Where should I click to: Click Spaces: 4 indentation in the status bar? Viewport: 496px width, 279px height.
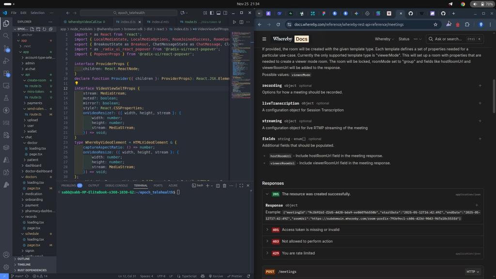146,276
